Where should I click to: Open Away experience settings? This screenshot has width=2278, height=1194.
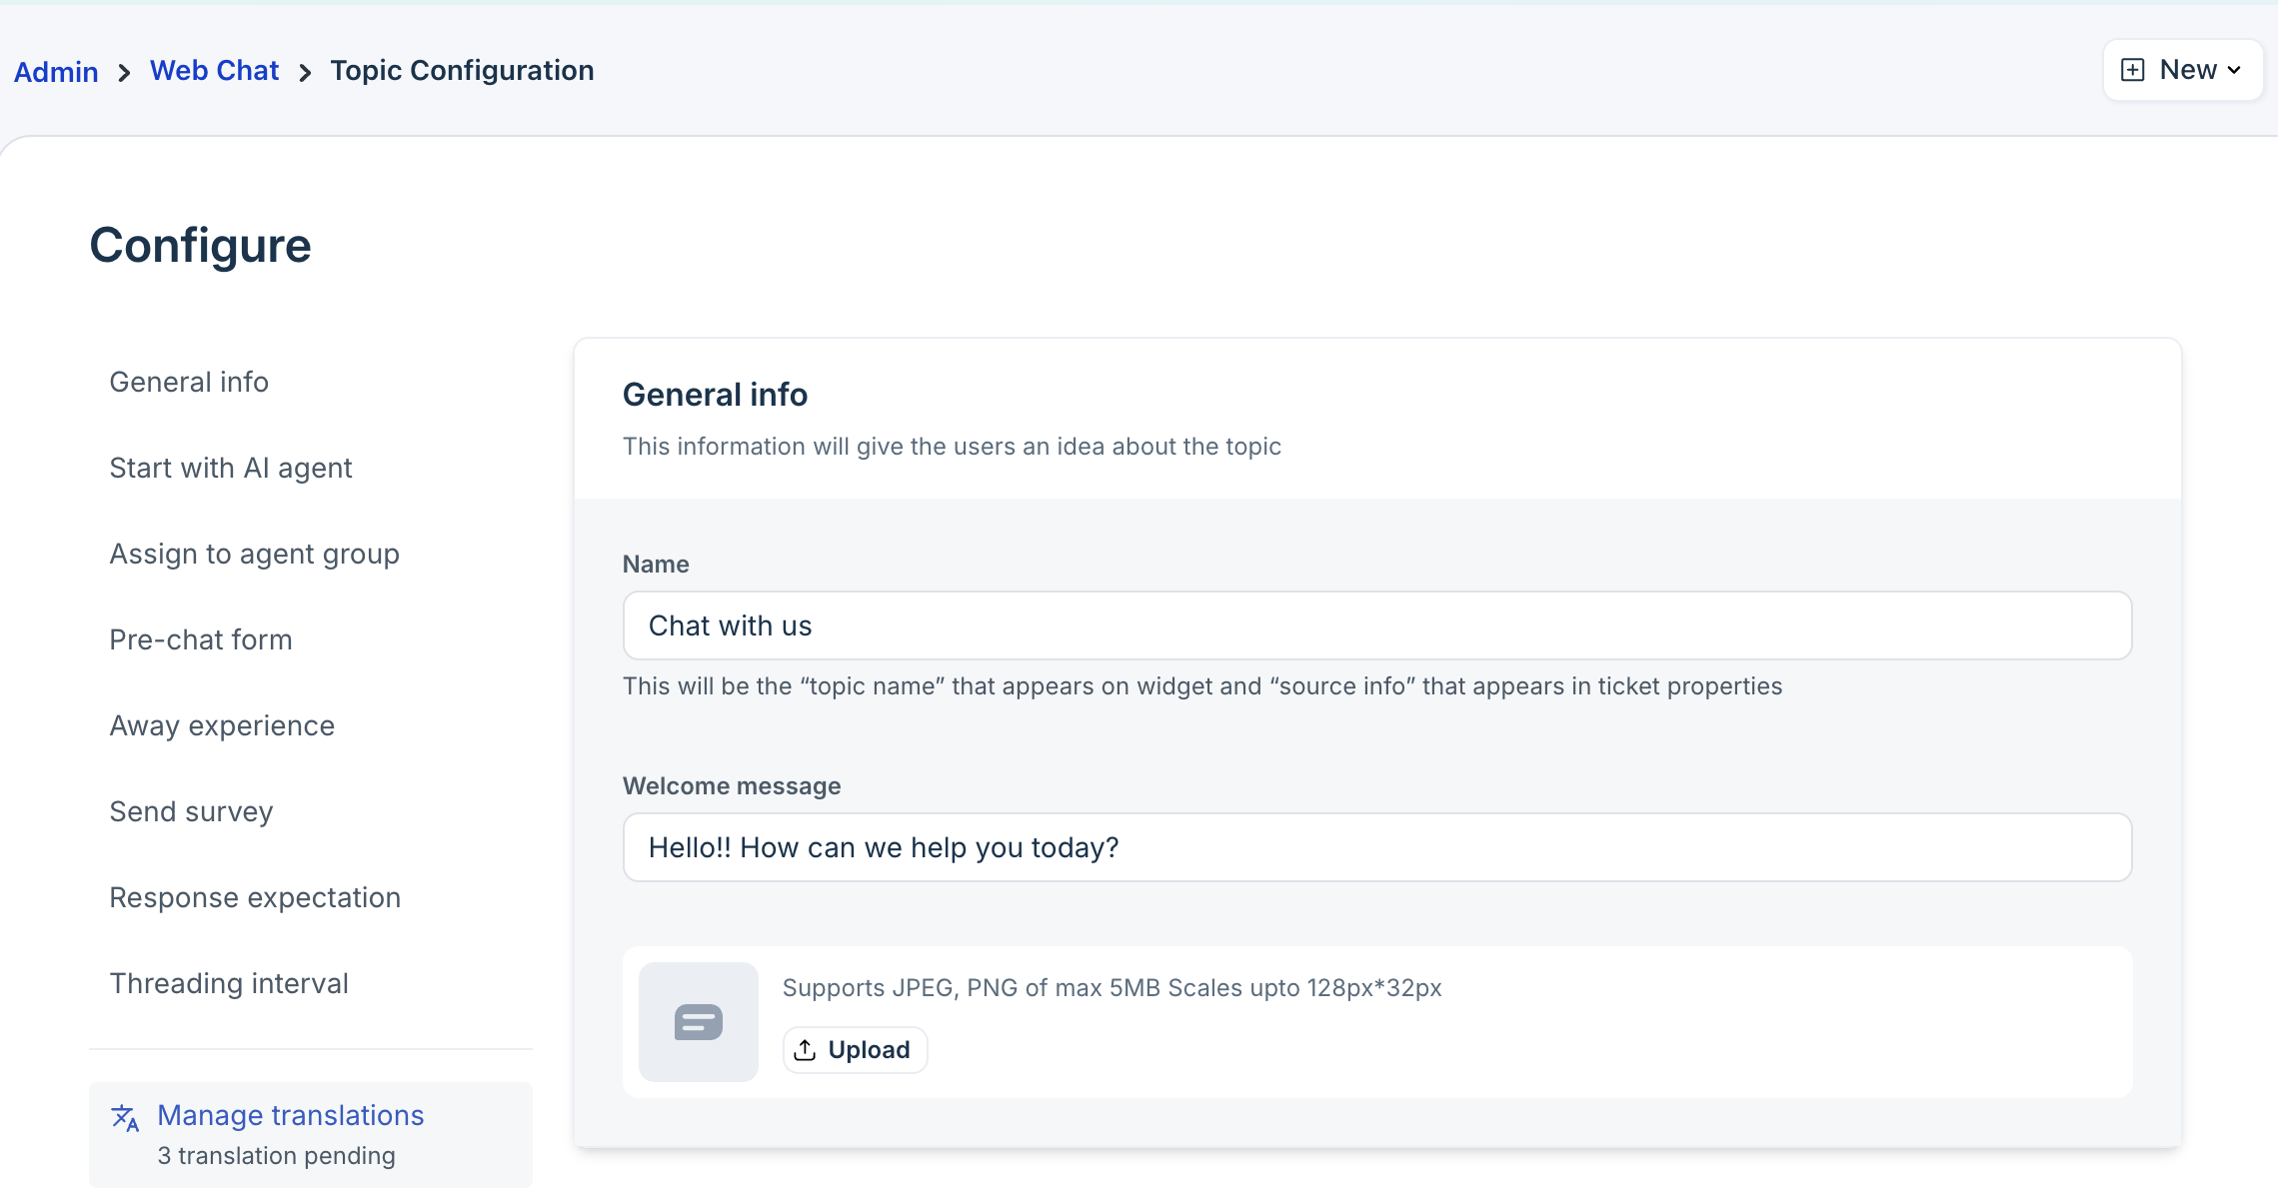(222, 725)
